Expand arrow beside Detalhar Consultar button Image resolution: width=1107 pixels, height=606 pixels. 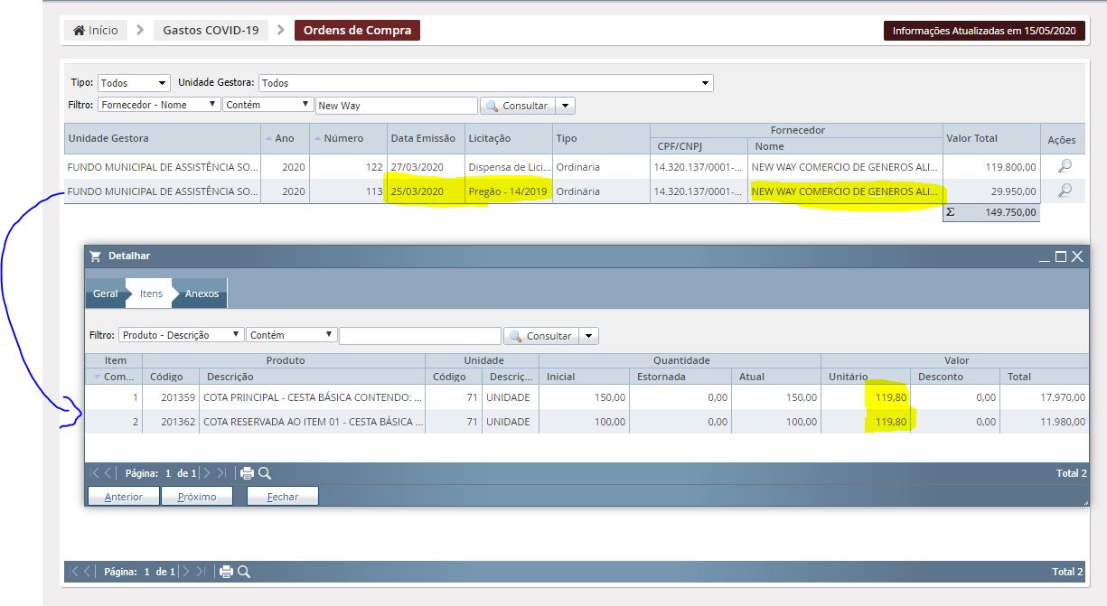tap(588, 336)
